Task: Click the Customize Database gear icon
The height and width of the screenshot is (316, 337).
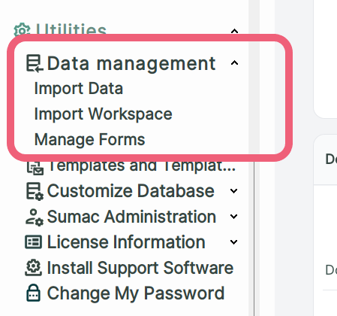Action: coord(35,191)
